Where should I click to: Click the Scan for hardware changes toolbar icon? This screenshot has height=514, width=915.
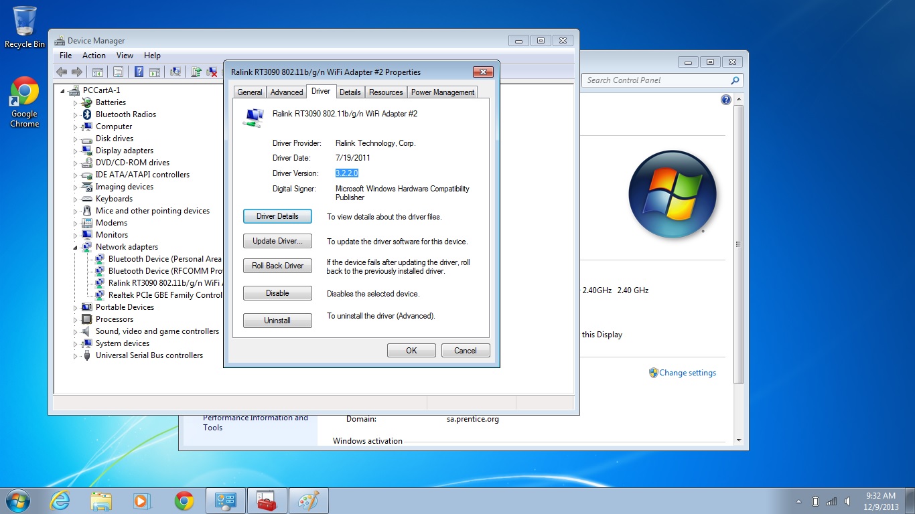click(175, 72)
